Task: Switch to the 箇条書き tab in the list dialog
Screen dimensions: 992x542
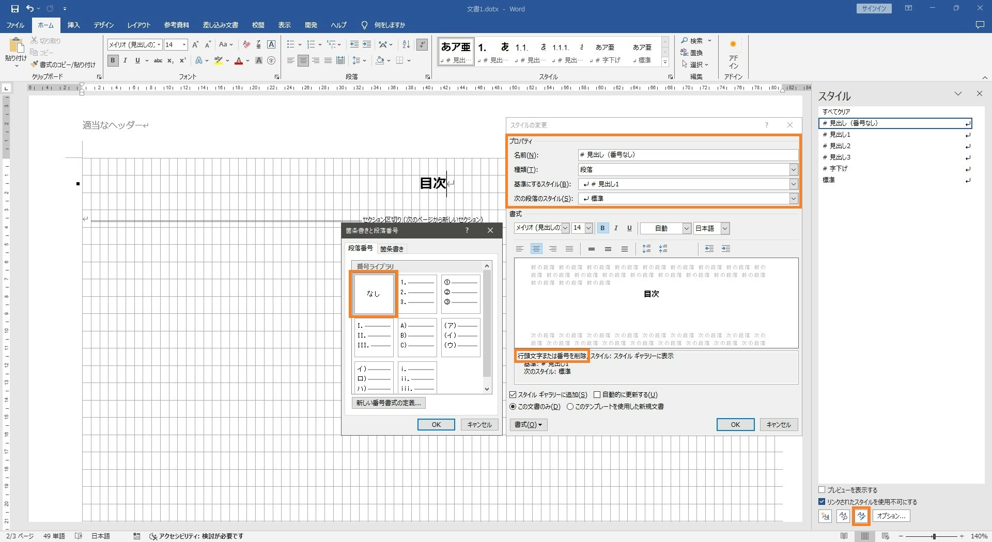Action: click(x=392, y=249)
